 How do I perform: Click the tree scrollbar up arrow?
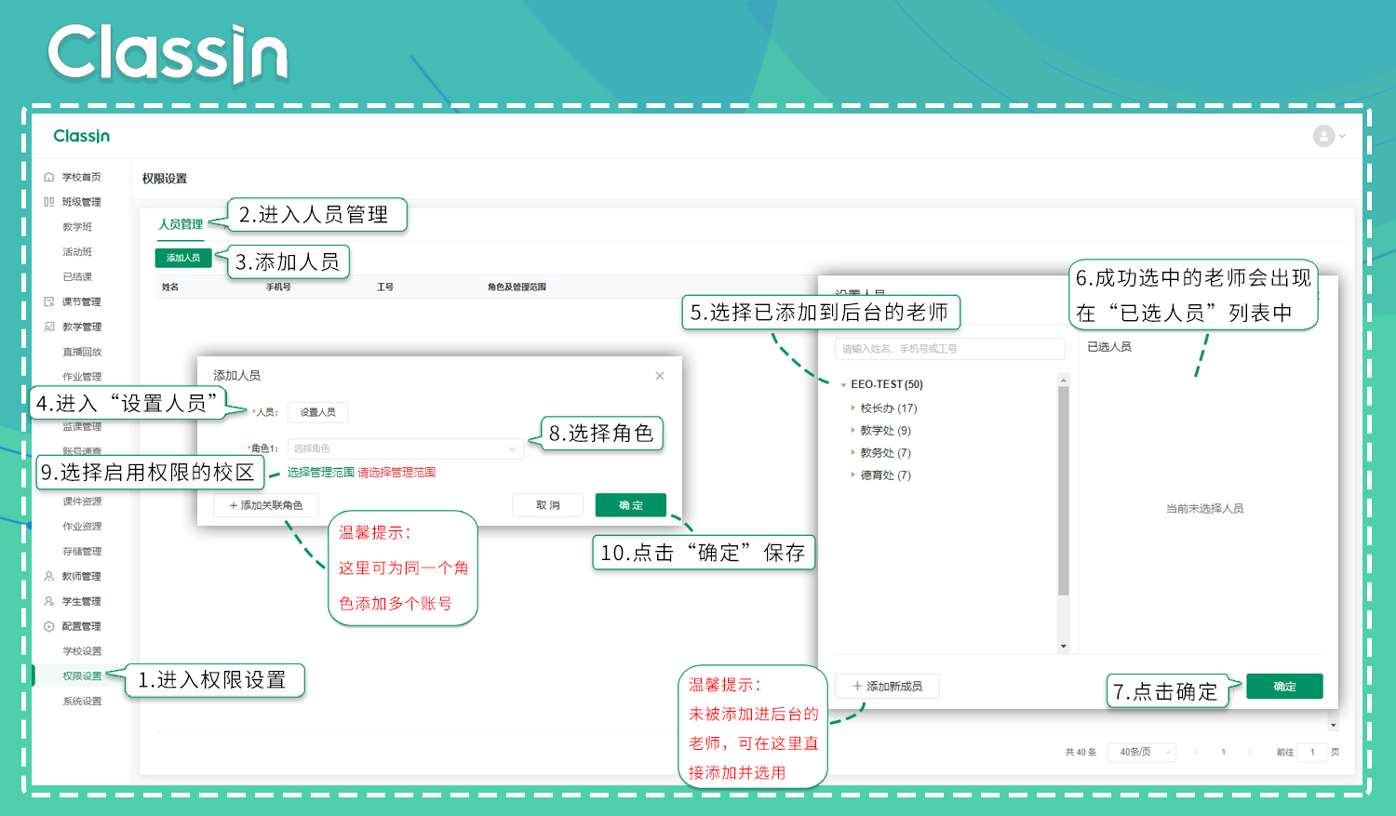[x=1063, y=379]
